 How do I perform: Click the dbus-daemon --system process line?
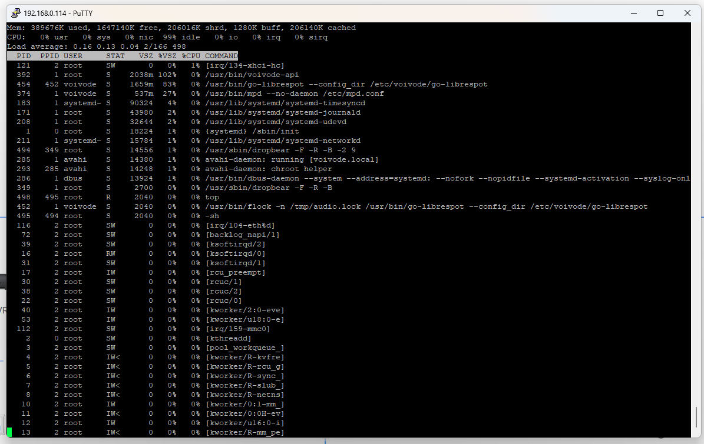[353, 178]
